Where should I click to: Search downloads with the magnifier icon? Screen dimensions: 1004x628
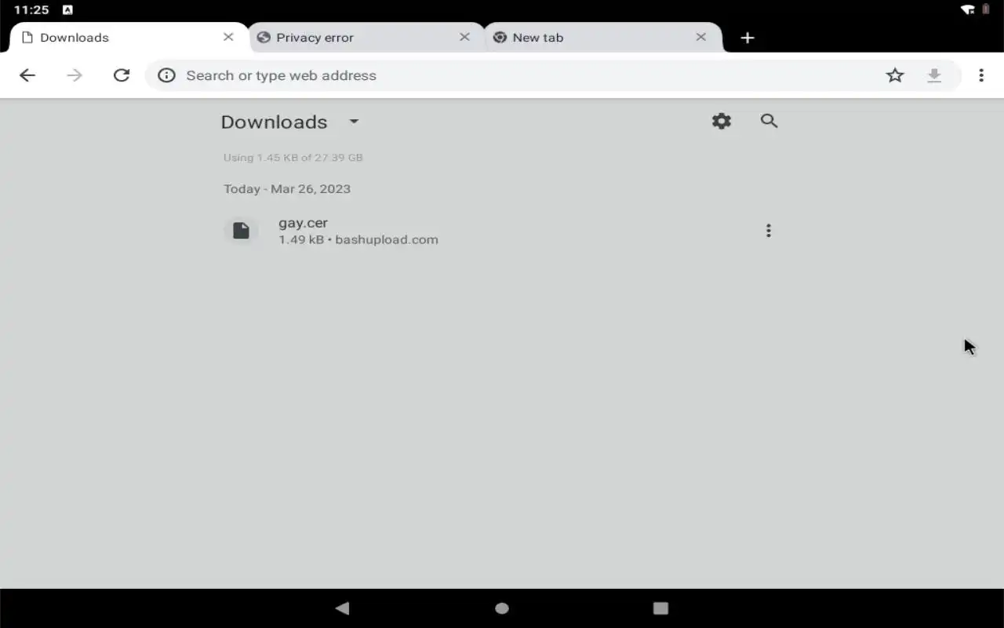[769, 121]
